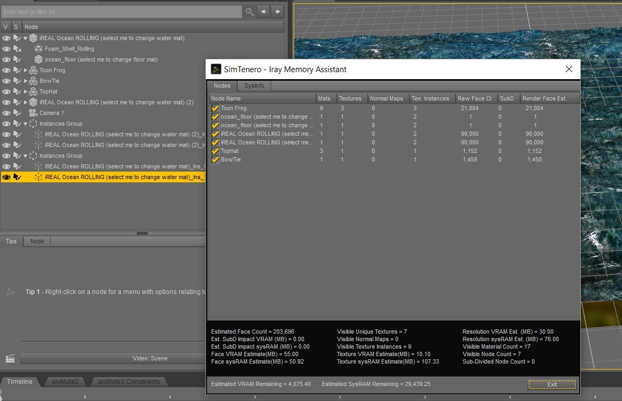The width and height of the screenshot is (622, 401).
Task: Click the Camera 1 camera icon
Action: (33, 113)
